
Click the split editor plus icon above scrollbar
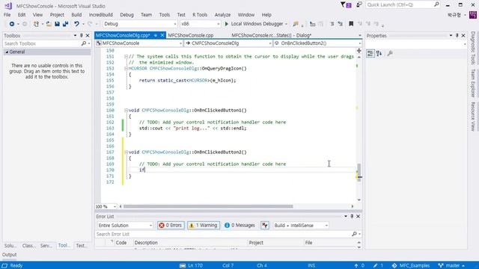359,51
